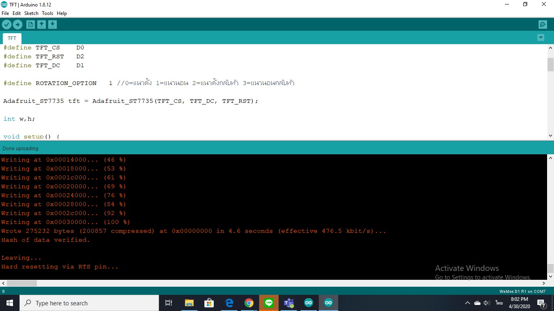Open File Explorer from the taskbar
554x311 pixels.
189,303
